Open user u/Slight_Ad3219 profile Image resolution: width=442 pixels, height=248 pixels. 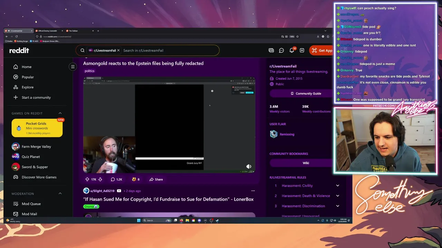[x=102, y=191]
